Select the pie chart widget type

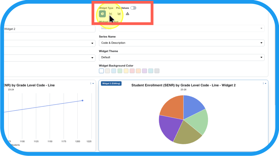pyautogui.click(x=102, y=14)
